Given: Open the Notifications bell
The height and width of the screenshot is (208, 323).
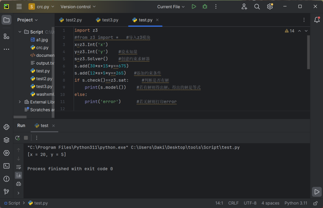Looking at the screenshot, I should 317,20.
